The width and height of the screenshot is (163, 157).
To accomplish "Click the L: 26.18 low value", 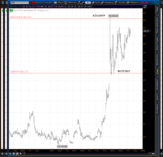I will pos(69,7).
